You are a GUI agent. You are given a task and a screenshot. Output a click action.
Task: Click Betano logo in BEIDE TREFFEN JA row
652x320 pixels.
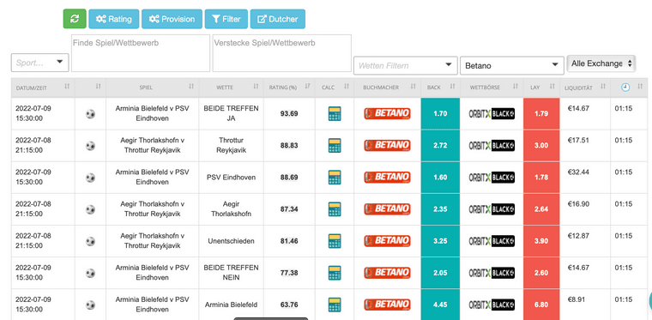click(387, 113)
